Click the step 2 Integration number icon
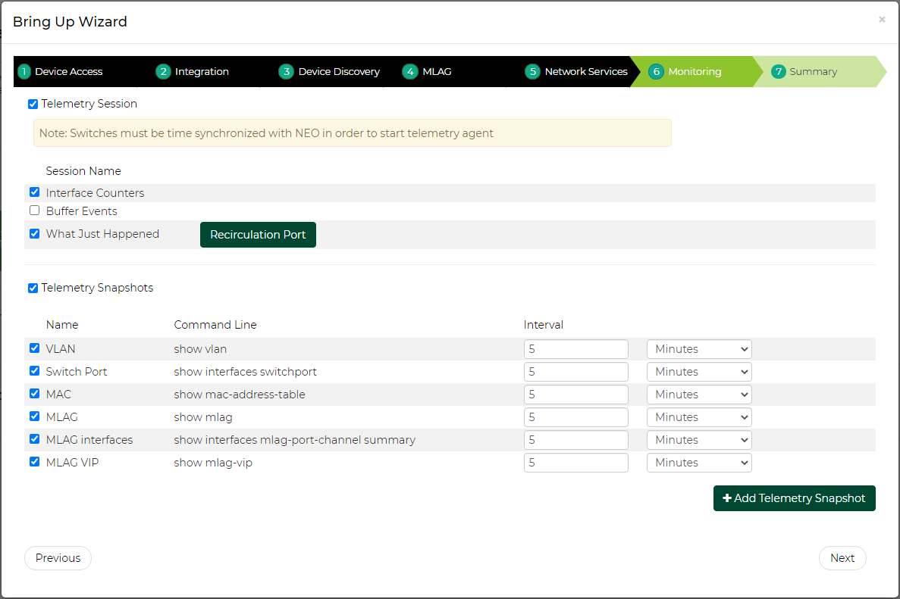 coord(163,72)
